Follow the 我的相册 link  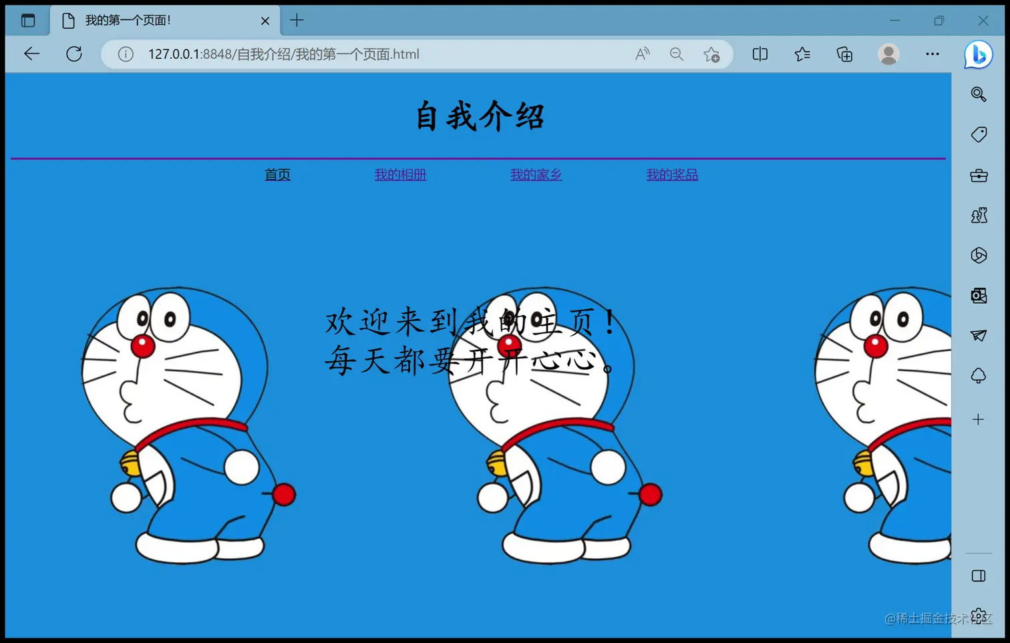pyautogui.click(x=400, y=174)
